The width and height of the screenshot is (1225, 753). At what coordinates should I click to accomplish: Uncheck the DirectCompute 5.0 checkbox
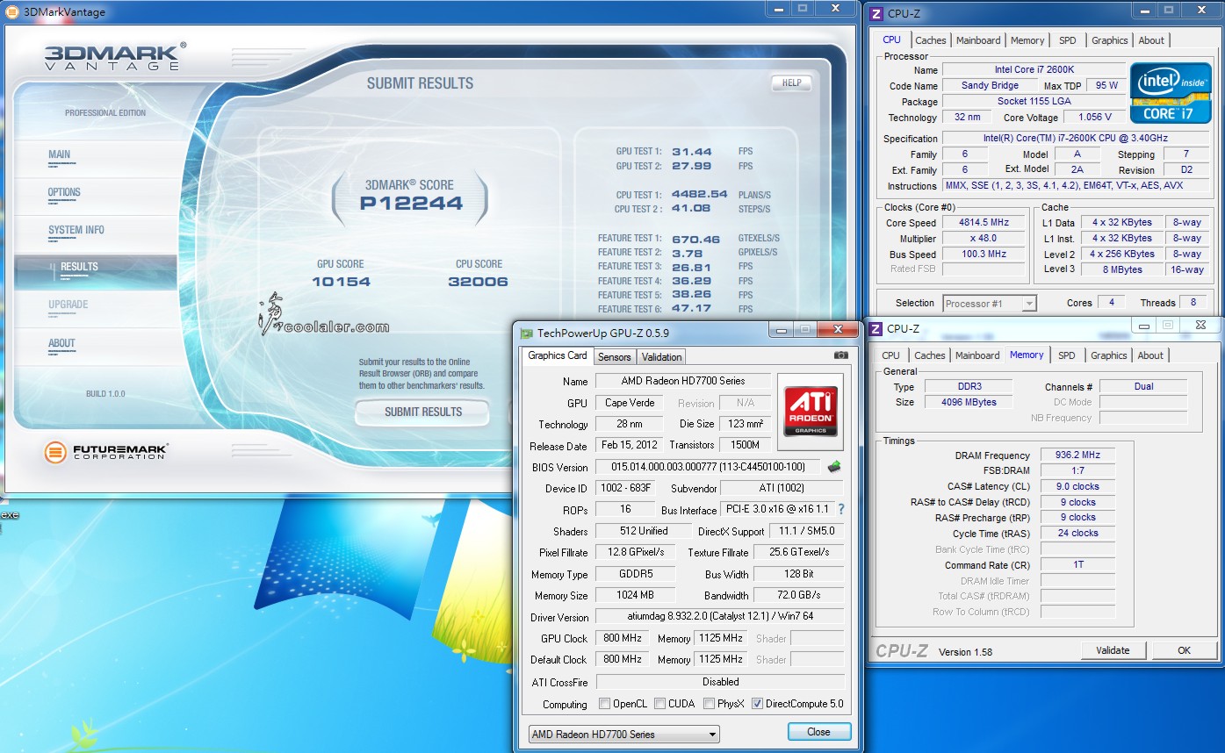click(x=757, y=704)
